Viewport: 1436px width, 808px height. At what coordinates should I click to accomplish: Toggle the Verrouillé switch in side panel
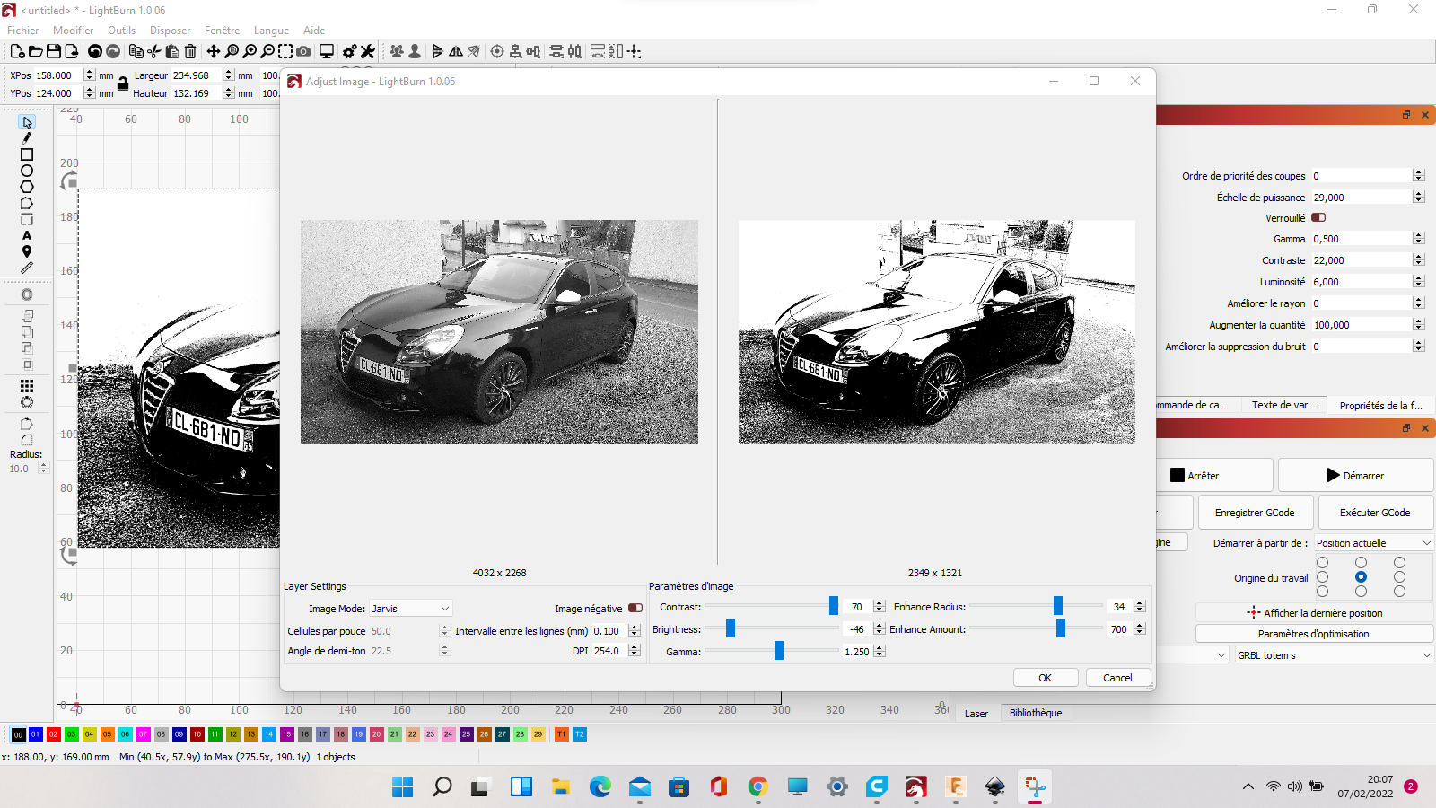click(x=1318, y=217)
